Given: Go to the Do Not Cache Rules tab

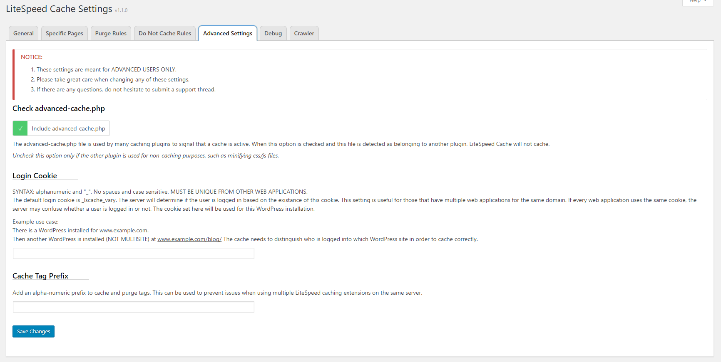Looking at the screenshot, I should tap(165, 33).
